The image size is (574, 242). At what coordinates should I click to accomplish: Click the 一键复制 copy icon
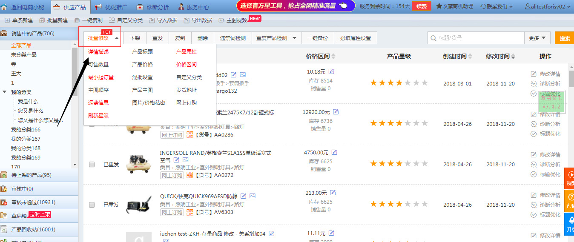click(77, 20)
